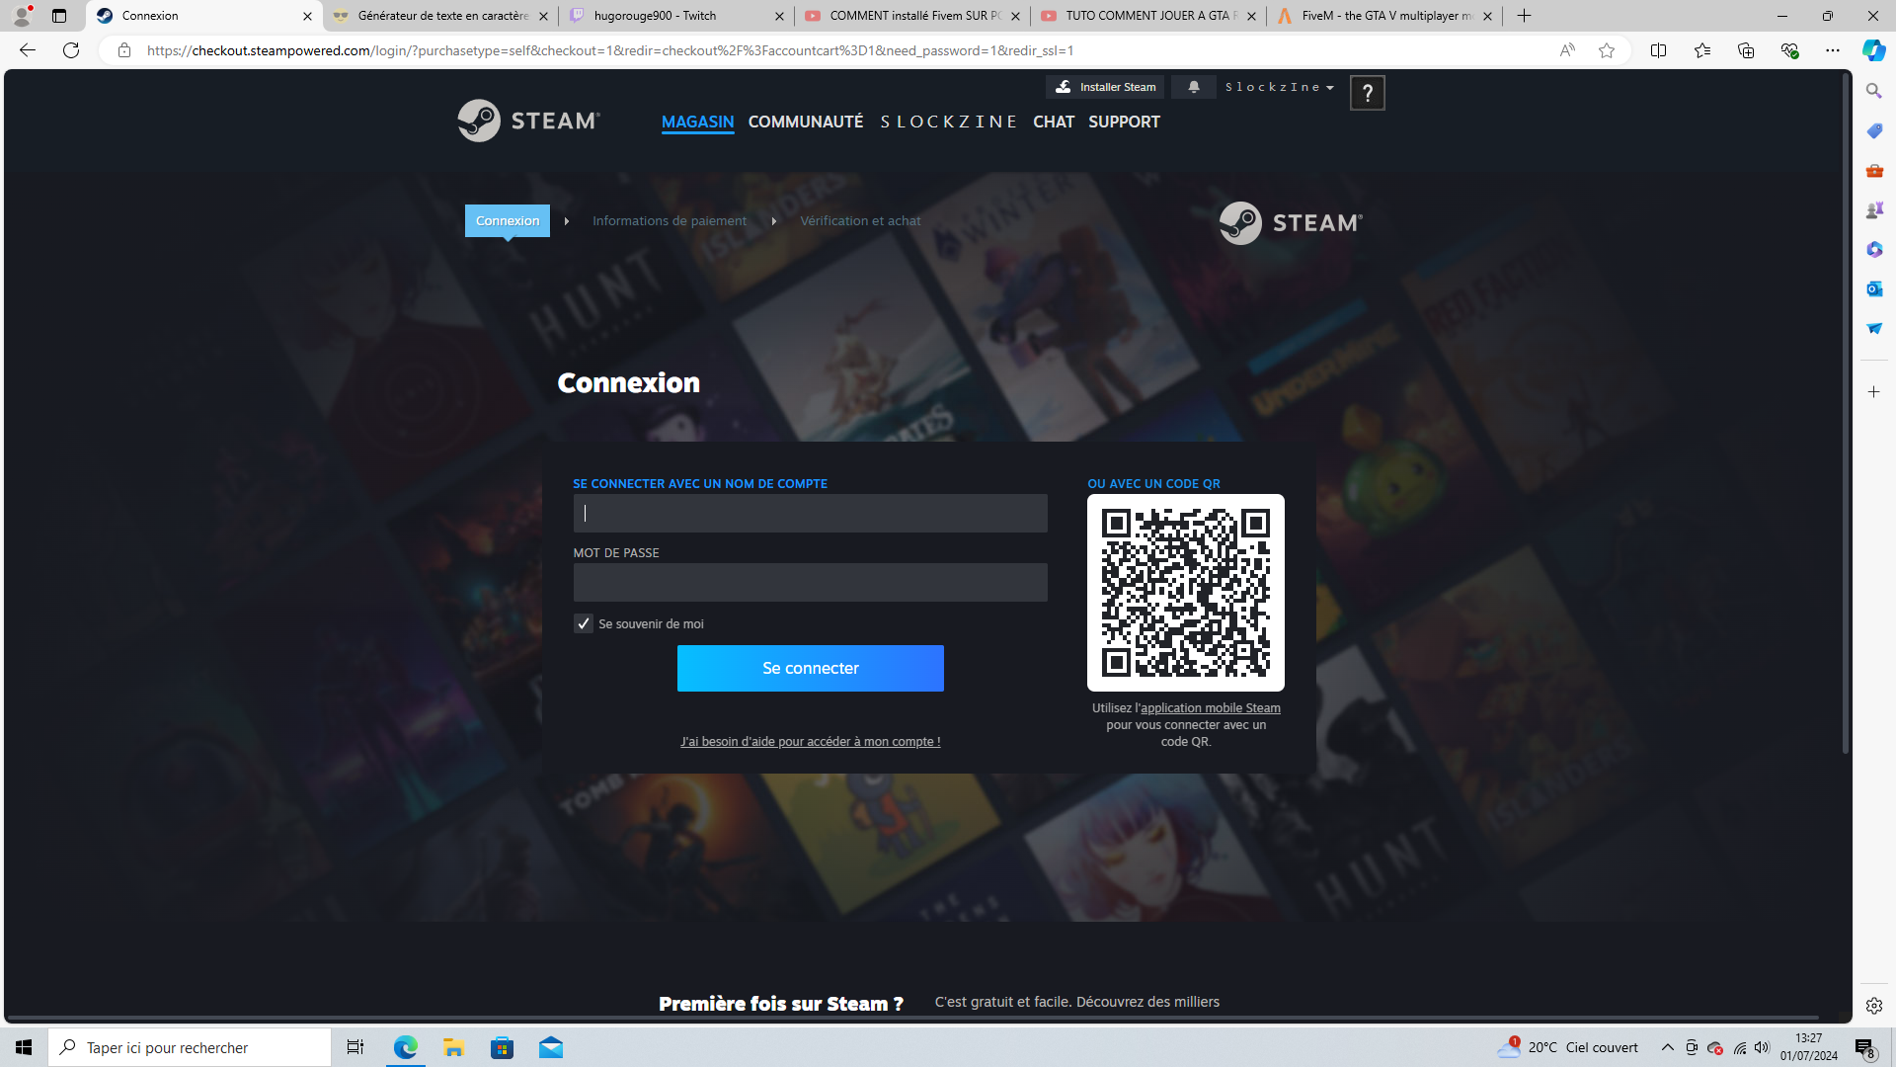Open browser Collections
The width and height of the screenshot is (1896, 1067).
click(1746, 50)
